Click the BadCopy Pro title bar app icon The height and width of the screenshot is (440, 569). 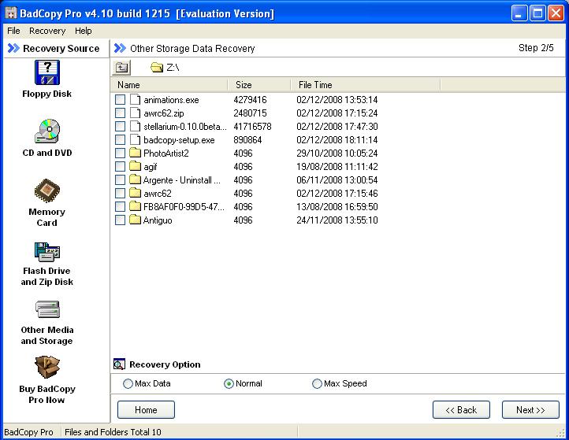click(x=11, y=13)
